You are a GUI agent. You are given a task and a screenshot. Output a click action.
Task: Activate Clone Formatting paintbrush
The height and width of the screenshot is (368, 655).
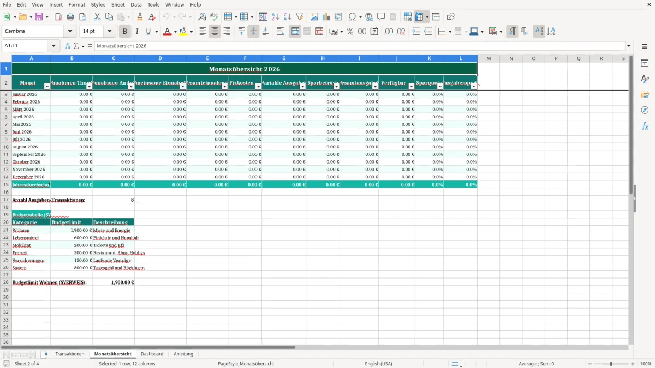(140, 17)
